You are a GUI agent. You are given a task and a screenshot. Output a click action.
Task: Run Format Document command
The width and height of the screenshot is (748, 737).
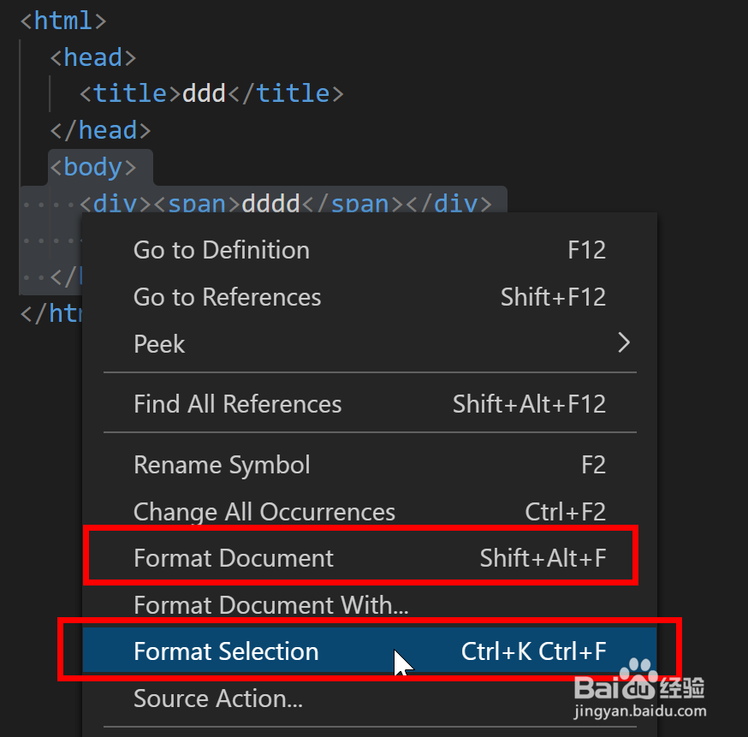point(370,557)
